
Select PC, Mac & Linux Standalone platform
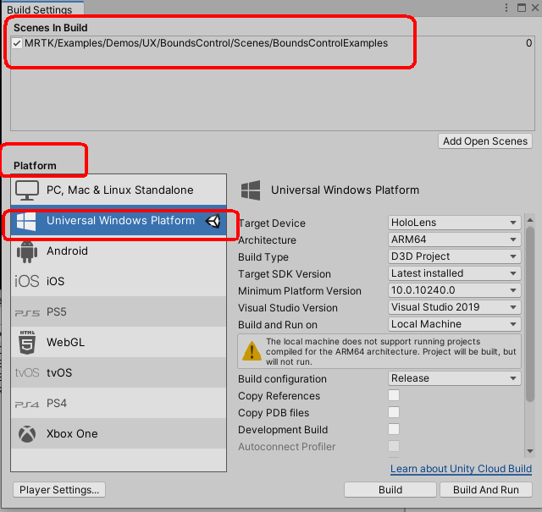point(119,190)
